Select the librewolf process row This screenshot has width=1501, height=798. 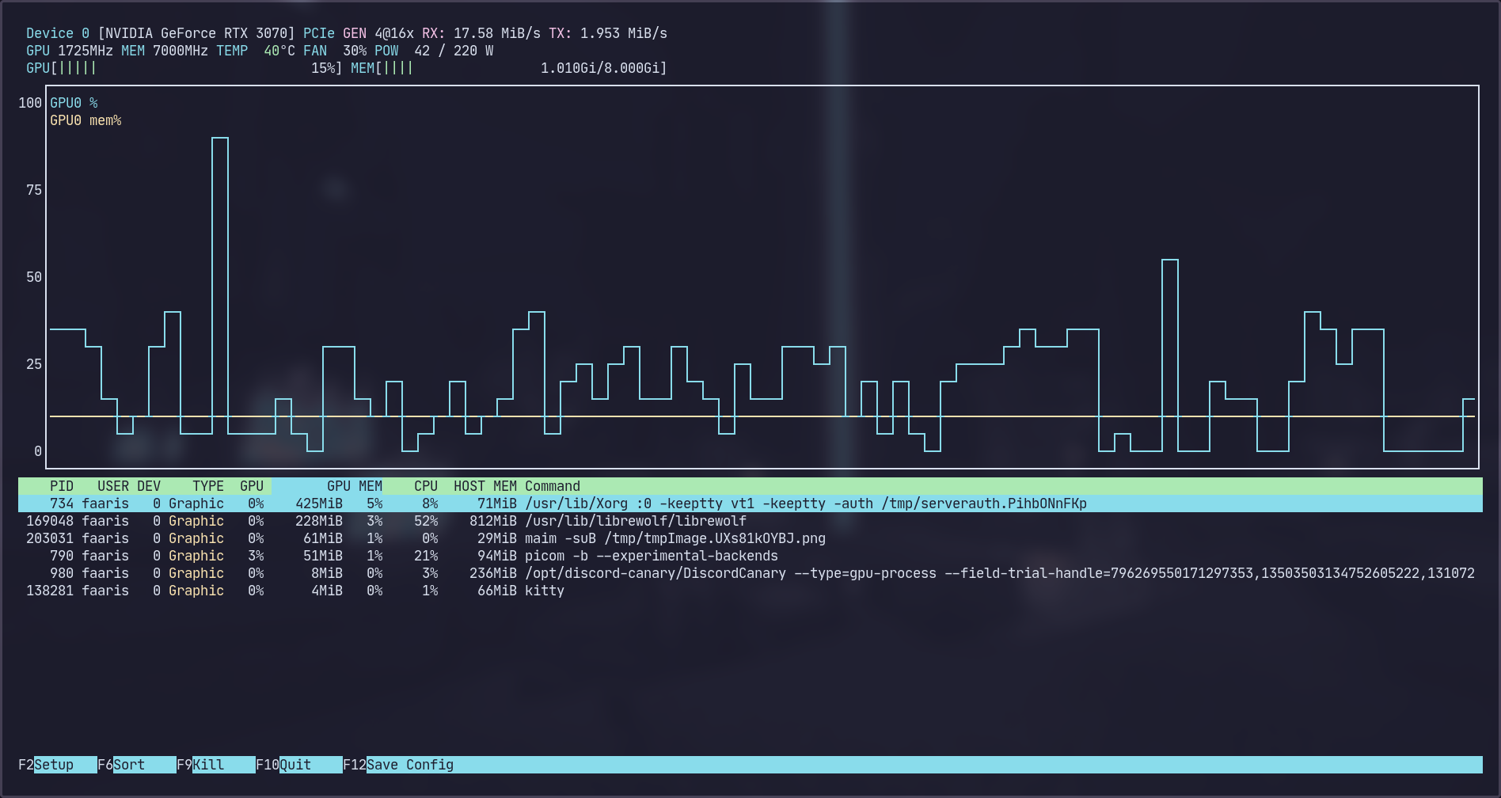(750, 521)
